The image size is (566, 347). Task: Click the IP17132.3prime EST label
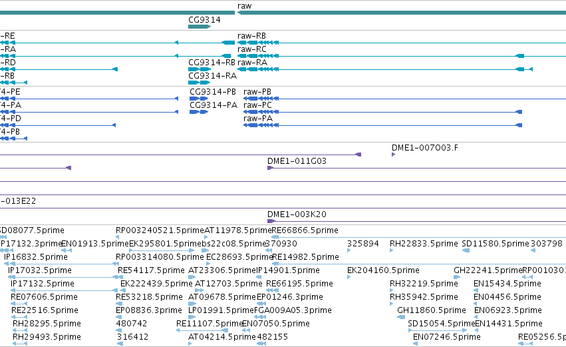click(x=31, y=244)
